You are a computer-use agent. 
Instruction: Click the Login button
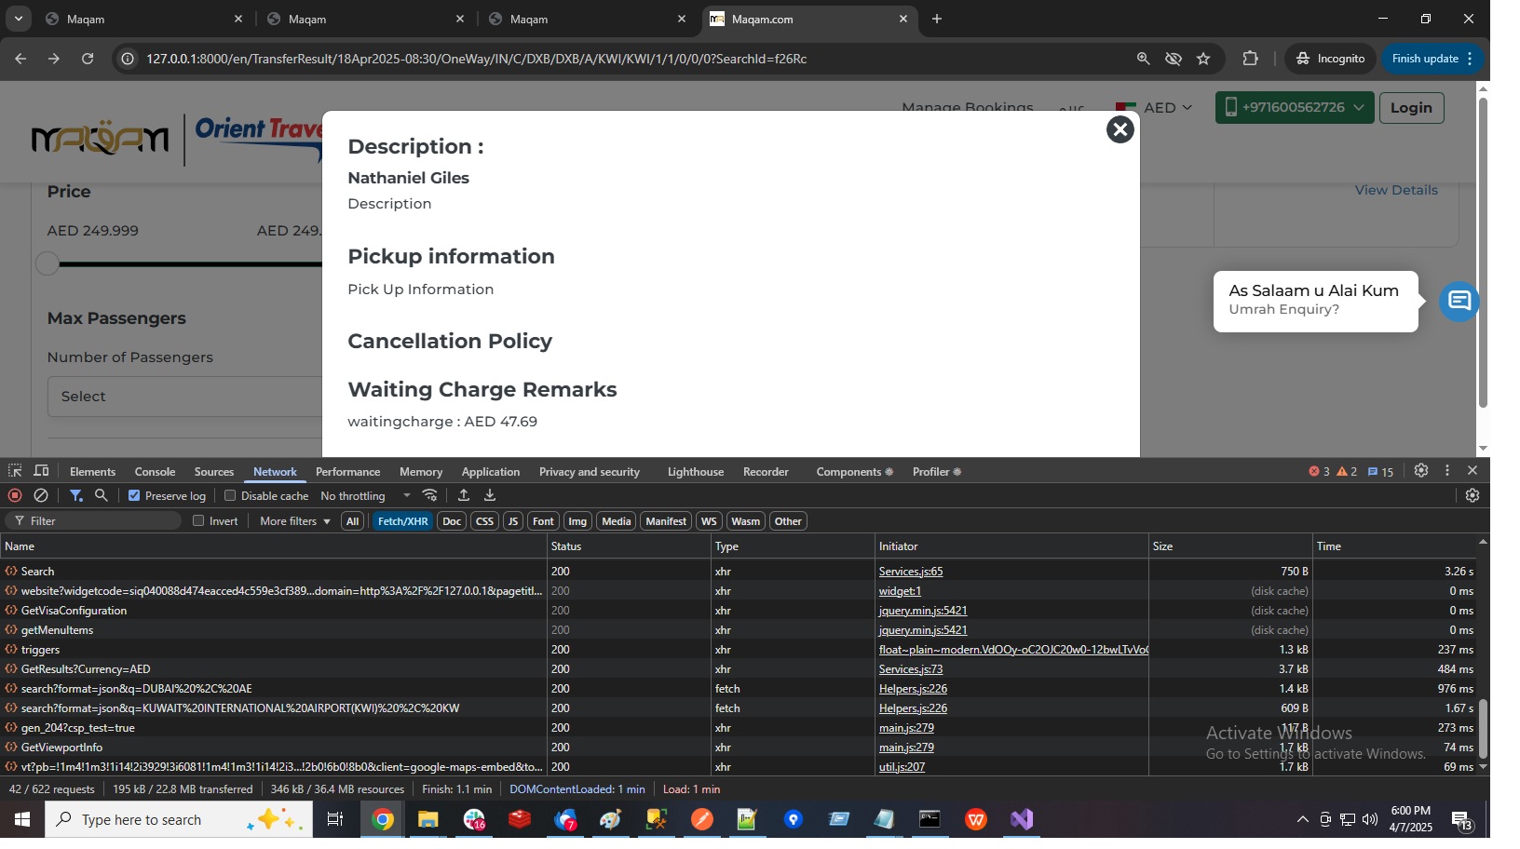1410,108
